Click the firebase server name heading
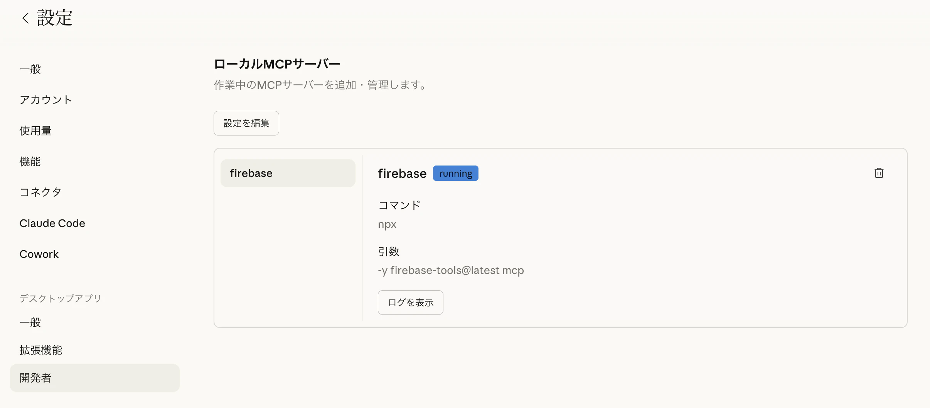The height and width of the screenshot is (408, 930). [x=401, y=173]
